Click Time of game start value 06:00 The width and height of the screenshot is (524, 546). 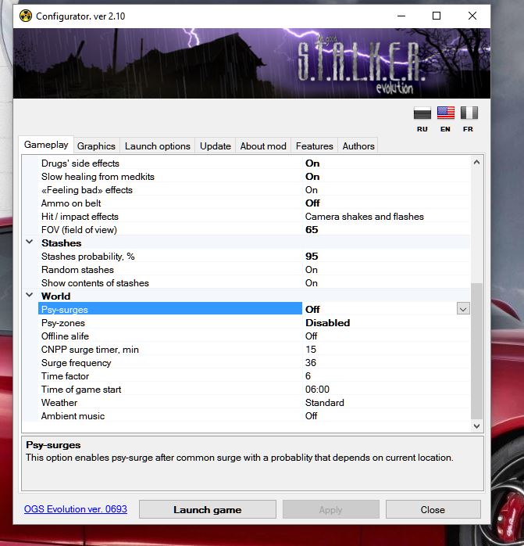[317, 390]
